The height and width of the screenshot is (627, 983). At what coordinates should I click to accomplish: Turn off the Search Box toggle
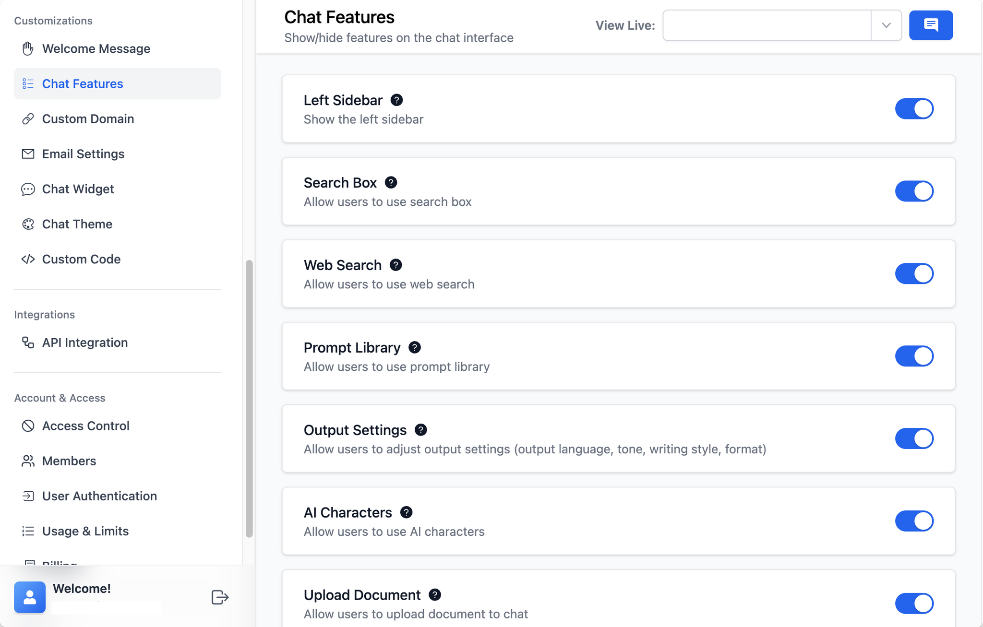click(x=914, y=191)
